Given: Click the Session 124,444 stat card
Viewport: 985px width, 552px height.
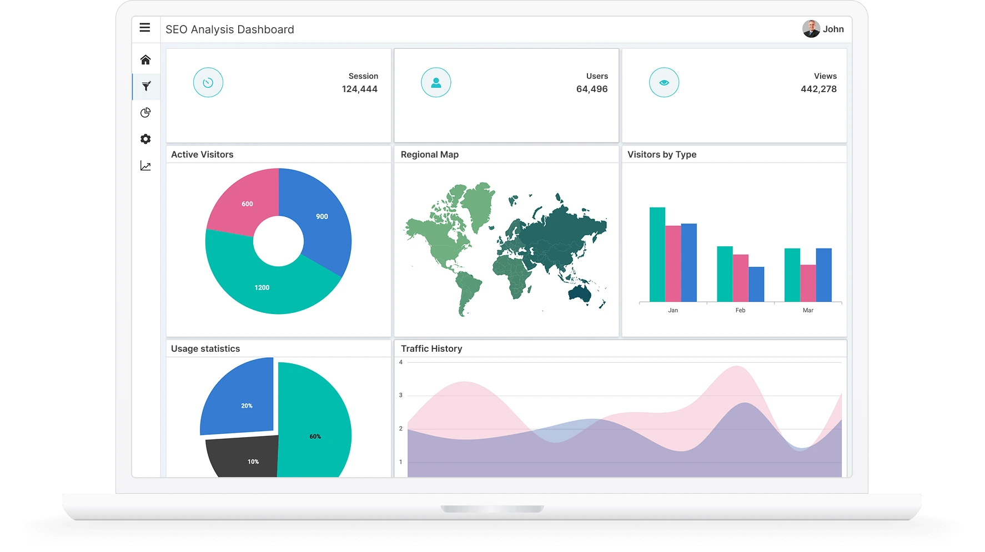Looking at the screenshot, I should point(278,95).
